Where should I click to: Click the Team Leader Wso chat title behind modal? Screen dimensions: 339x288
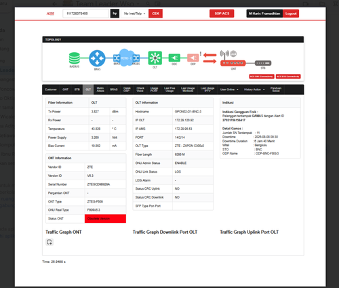[x=105, y=3]
